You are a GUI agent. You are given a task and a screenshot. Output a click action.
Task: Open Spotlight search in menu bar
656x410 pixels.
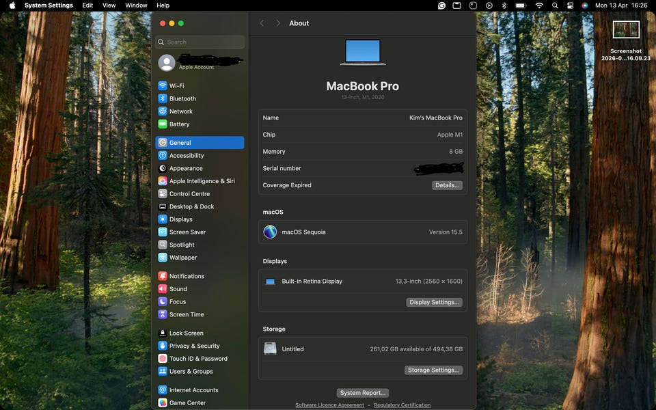tap(555, 5)
